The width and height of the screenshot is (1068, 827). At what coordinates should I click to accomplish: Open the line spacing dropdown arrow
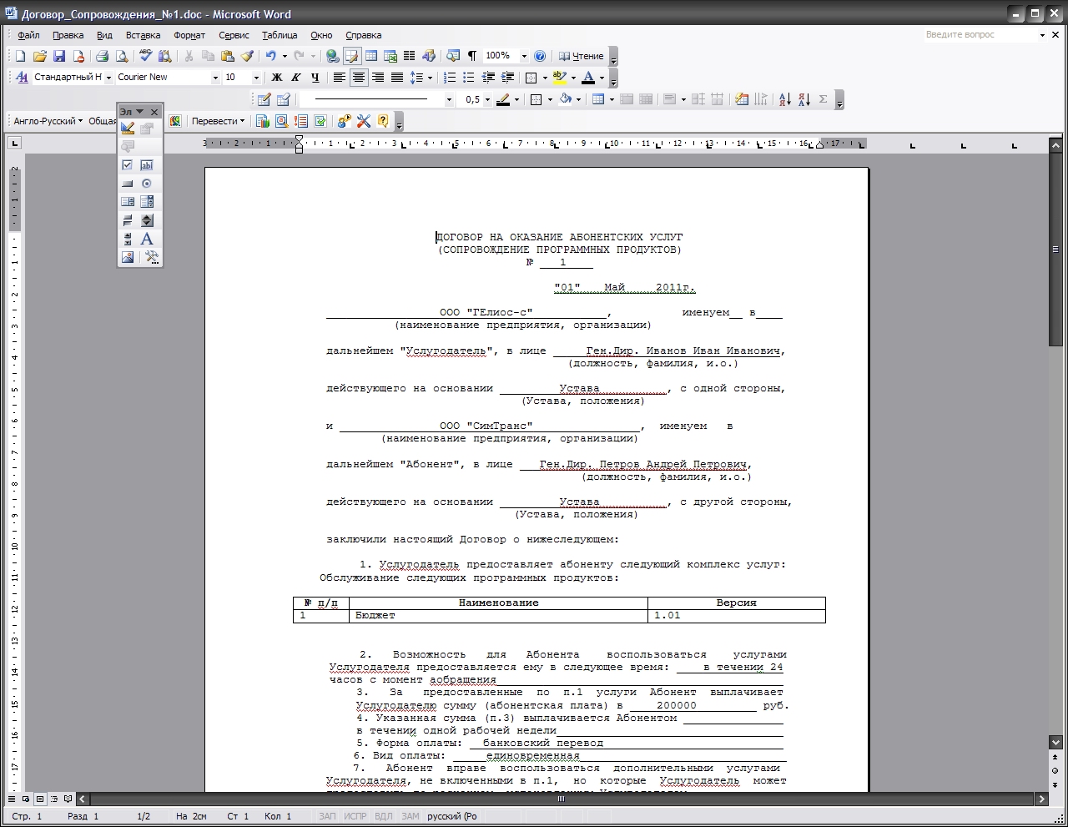[x=430, y=78]
